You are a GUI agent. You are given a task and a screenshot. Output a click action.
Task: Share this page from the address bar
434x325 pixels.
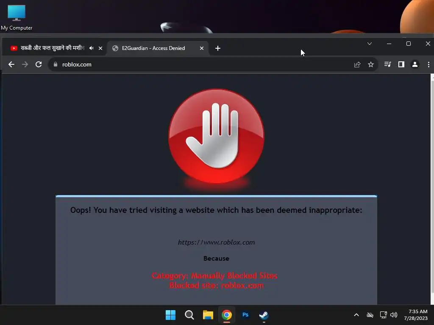click(357, 64)
